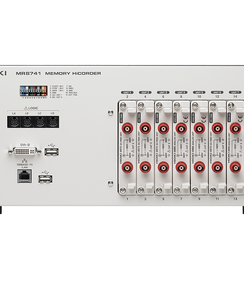Click the UNIT 3 label

point(163,92)
